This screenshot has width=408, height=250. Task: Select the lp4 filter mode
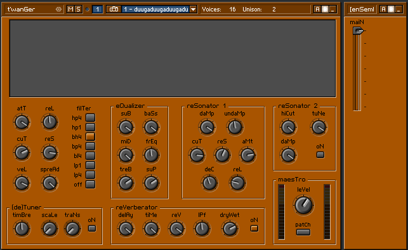90,175
